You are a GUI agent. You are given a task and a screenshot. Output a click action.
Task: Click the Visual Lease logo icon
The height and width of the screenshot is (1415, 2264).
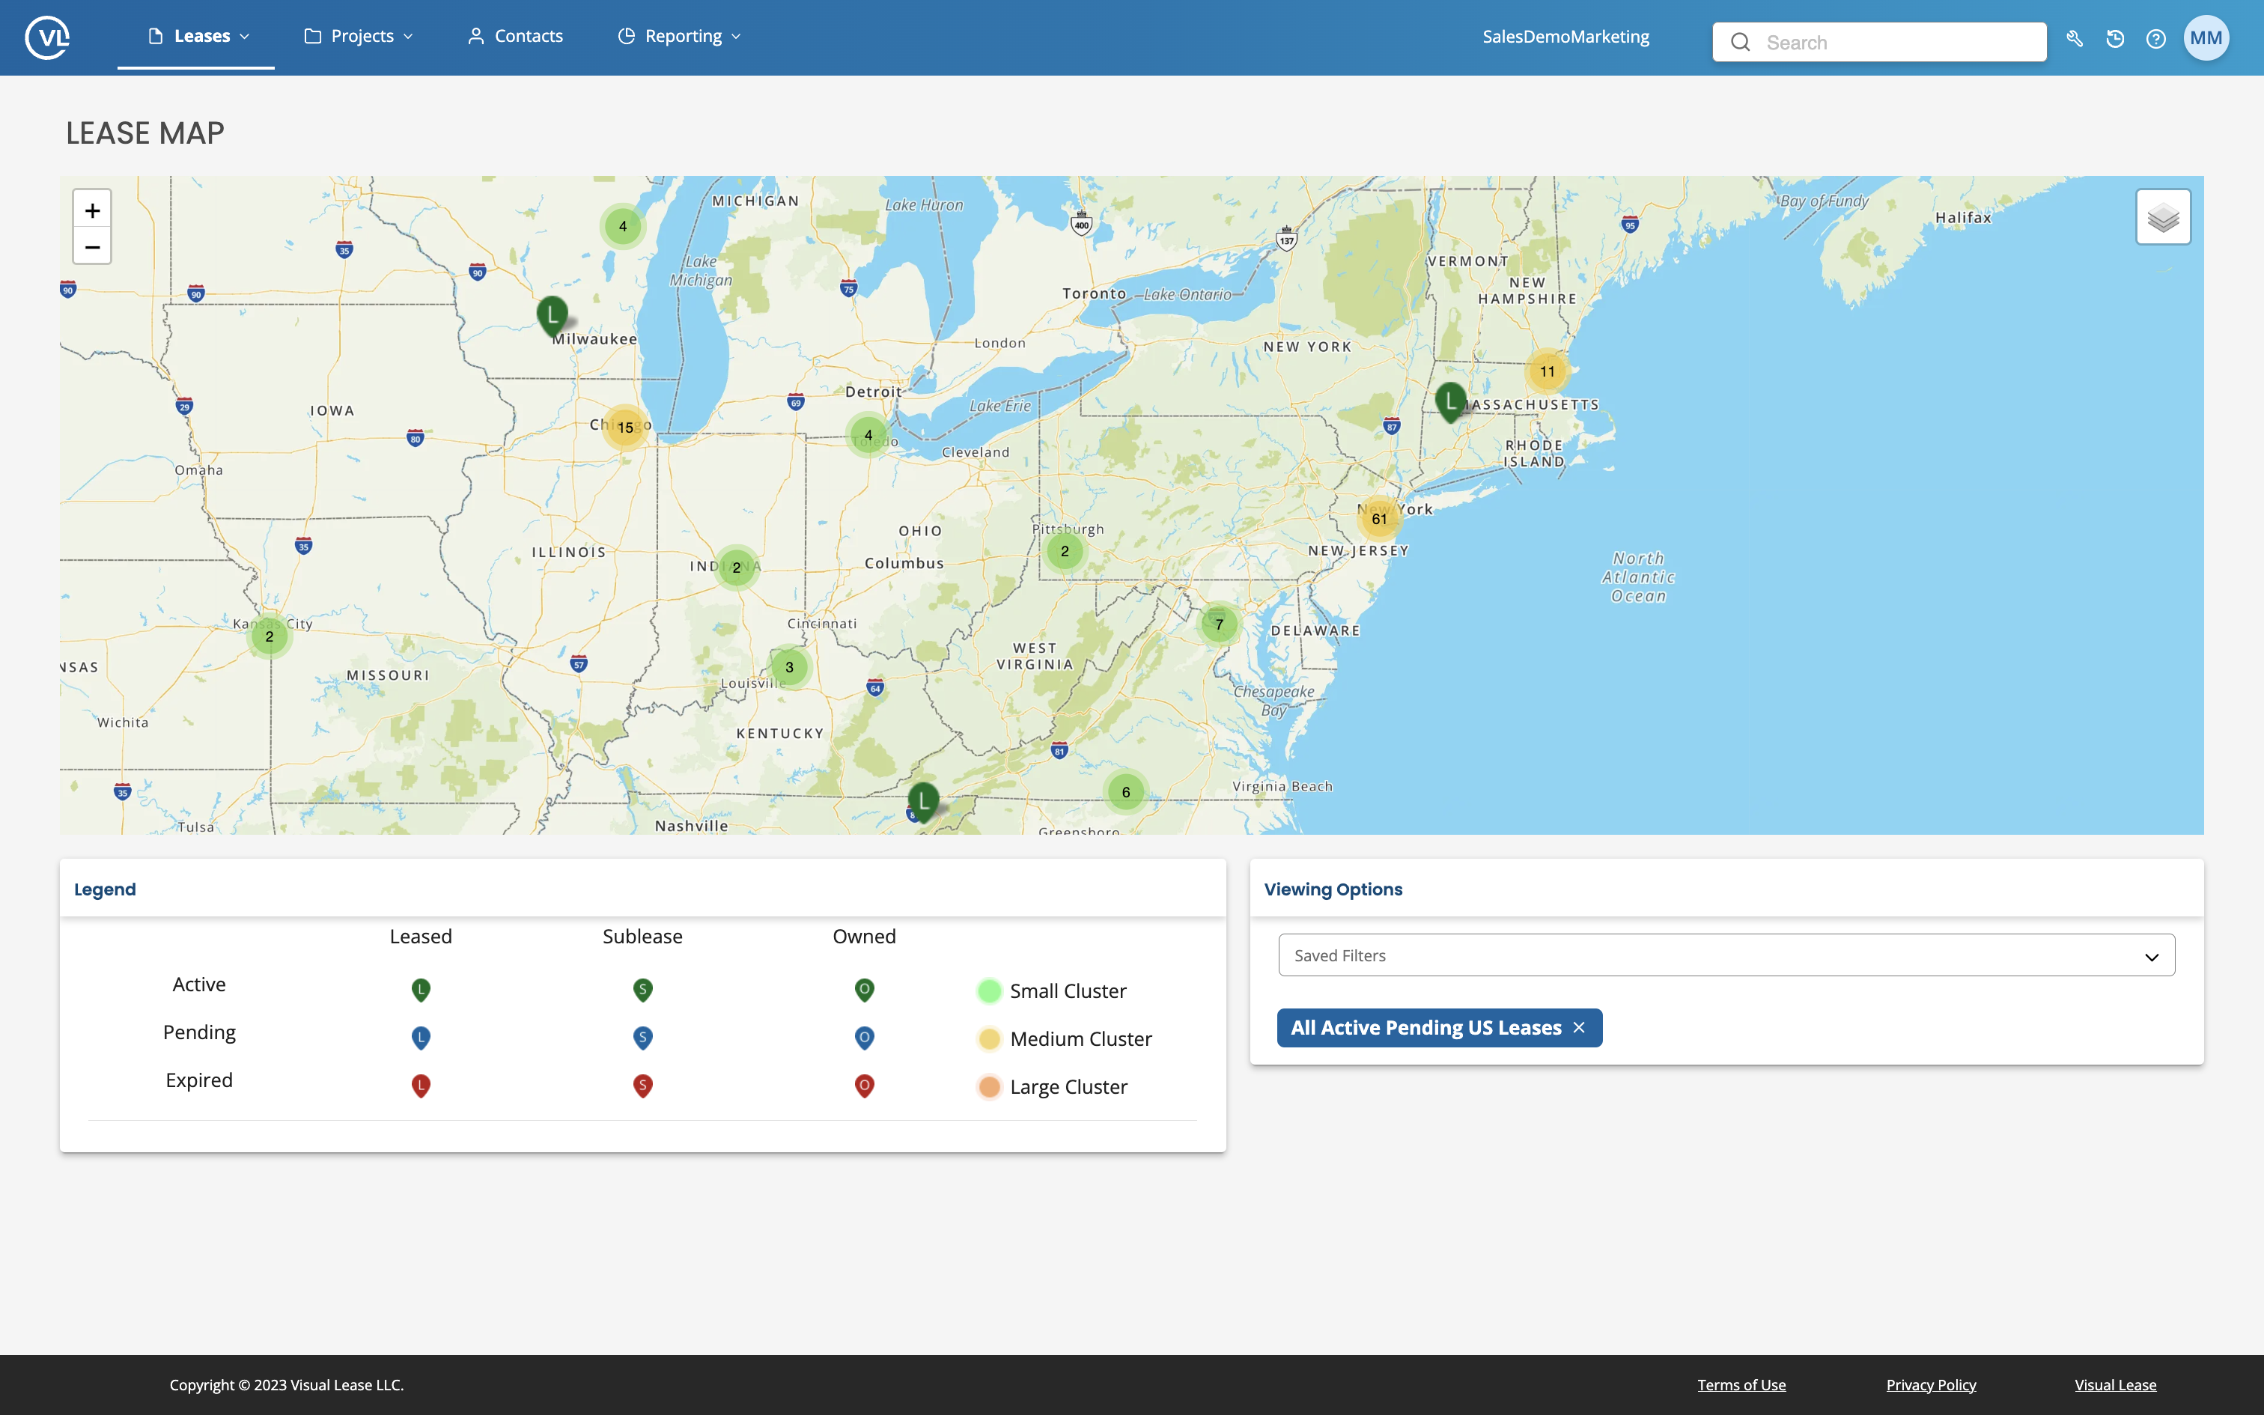coord(46,36)
